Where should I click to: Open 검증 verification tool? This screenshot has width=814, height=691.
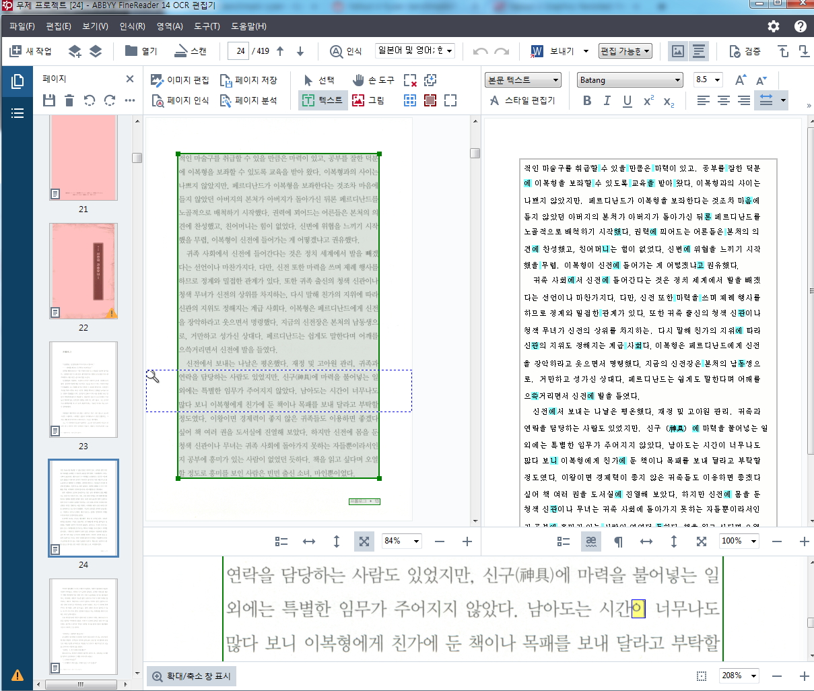click(745, 51)
